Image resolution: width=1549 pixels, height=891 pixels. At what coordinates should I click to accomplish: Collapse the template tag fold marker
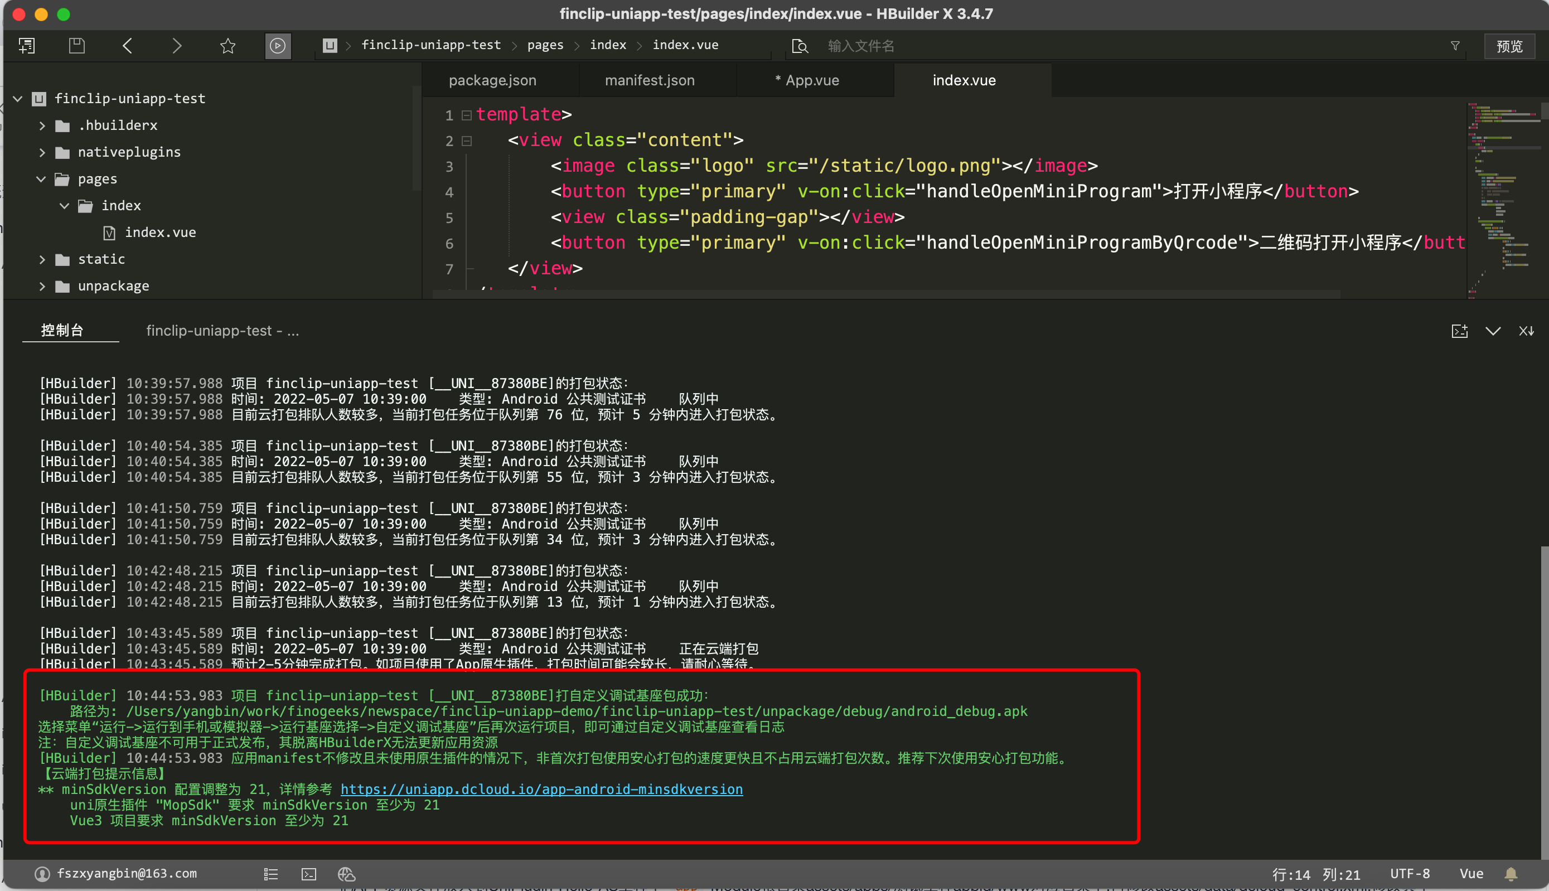(466, 115)
